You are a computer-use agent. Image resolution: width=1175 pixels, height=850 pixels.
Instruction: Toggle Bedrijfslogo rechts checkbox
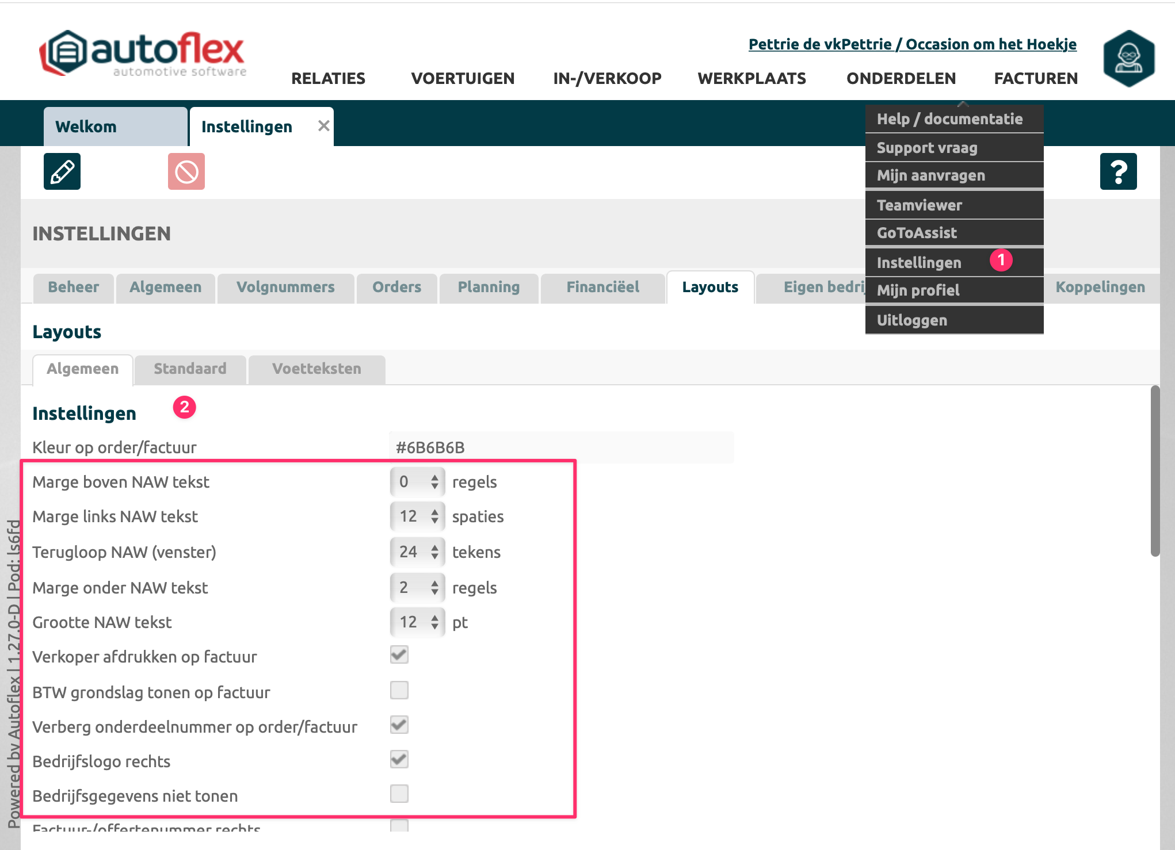399,760
